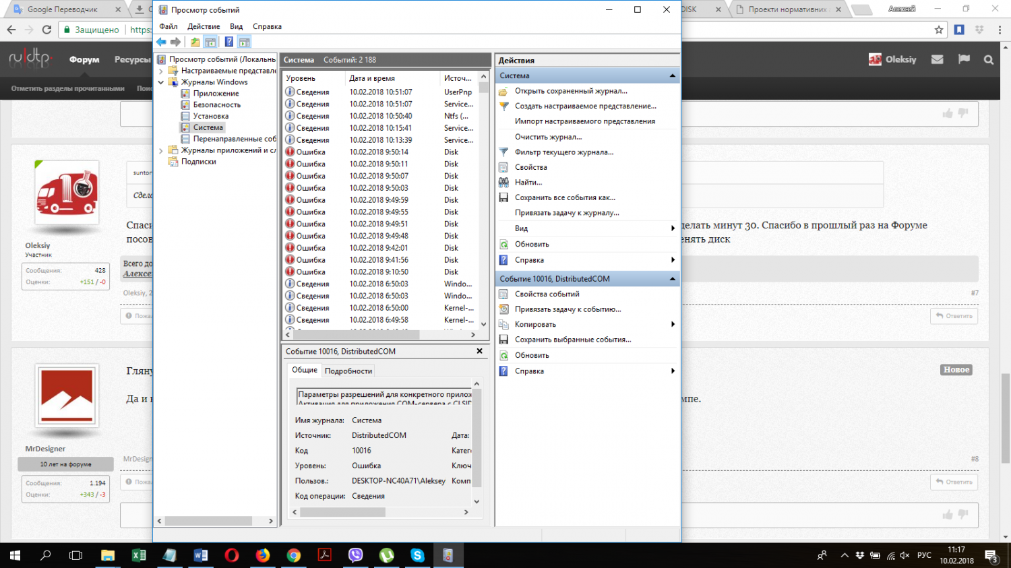Viewport: 1011px width, 568px height.
Task: Open the Копировать submenu arrow
Action: (672, 325)
